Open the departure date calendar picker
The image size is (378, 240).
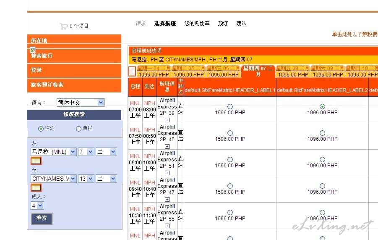[36, 161]
